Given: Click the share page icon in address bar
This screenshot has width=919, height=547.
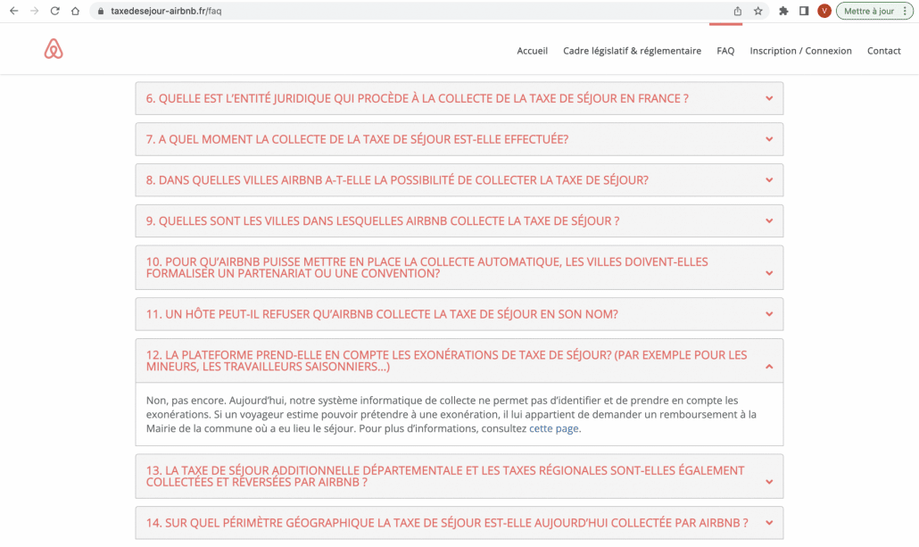Looking at the screenshot, I should (x=737, y=11).
